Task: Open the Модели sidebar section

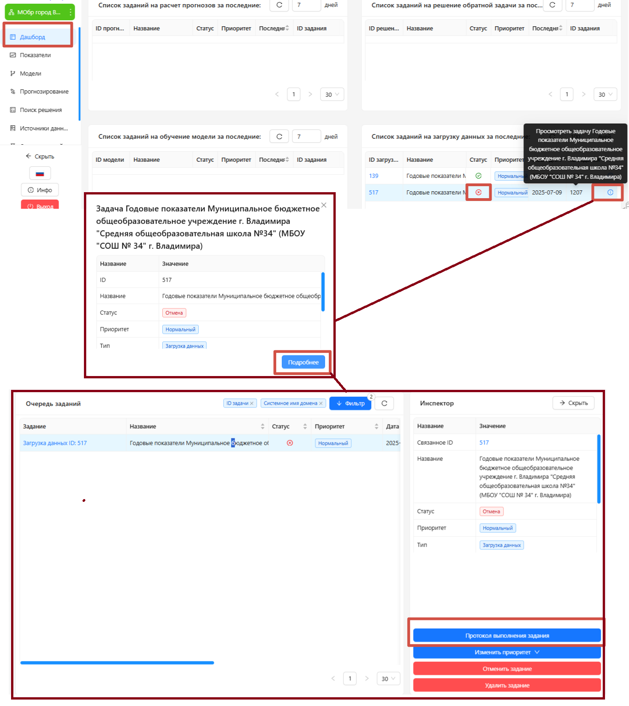Action: [x=30, y=74]
